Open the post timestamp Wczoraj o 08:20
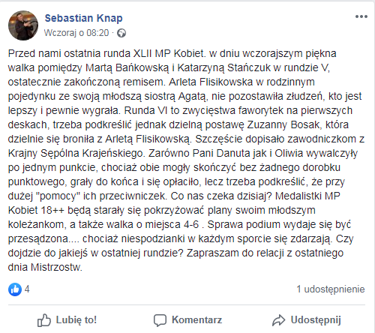The height and width of the screenshot is (333, 375). tap(76, 33)
